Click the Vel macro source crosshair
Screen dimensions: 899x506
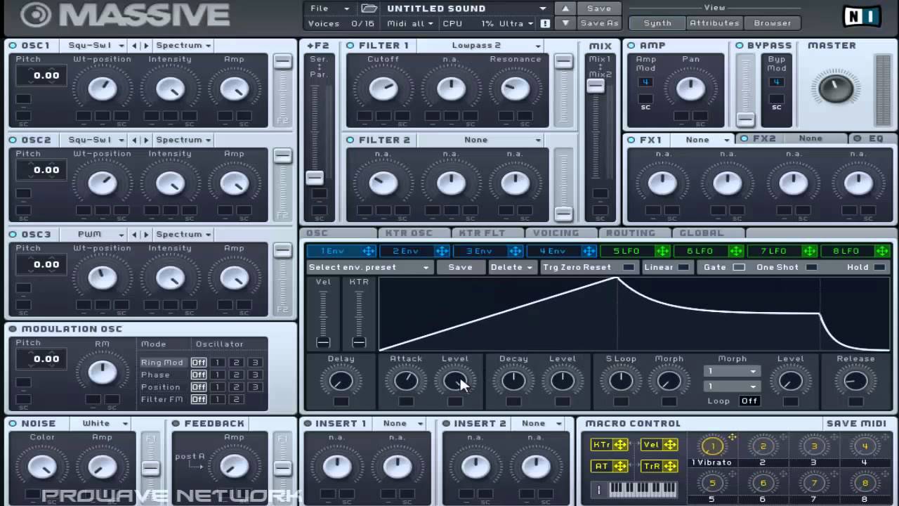(670, 445)
